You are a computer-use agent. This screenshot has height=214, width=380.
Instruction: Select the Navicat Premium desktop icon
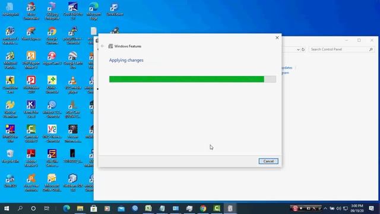pos(10,109)
